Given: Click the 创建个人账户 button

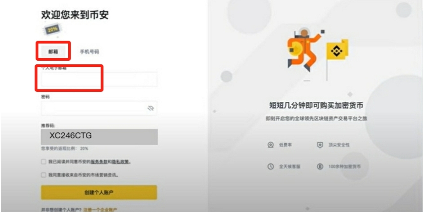Looking at the screenshot, I should tap(99, 192).
